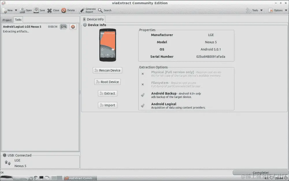
Task: Click the Physical [Full version only] option title
Action: pyautogui.click(x=173, y=72)
